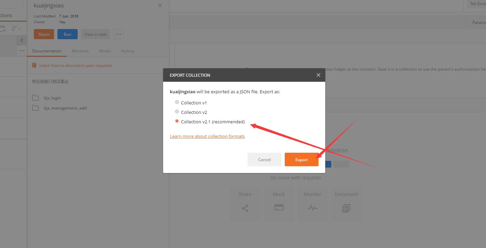The width and height of the screenshot is (486, 248).
Task: Open the sidebar sort order menu
Action: (x=16, y=28)
